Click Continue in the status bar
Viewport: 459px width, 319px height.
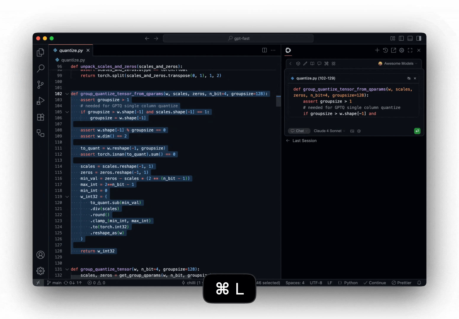coord(375,283)
